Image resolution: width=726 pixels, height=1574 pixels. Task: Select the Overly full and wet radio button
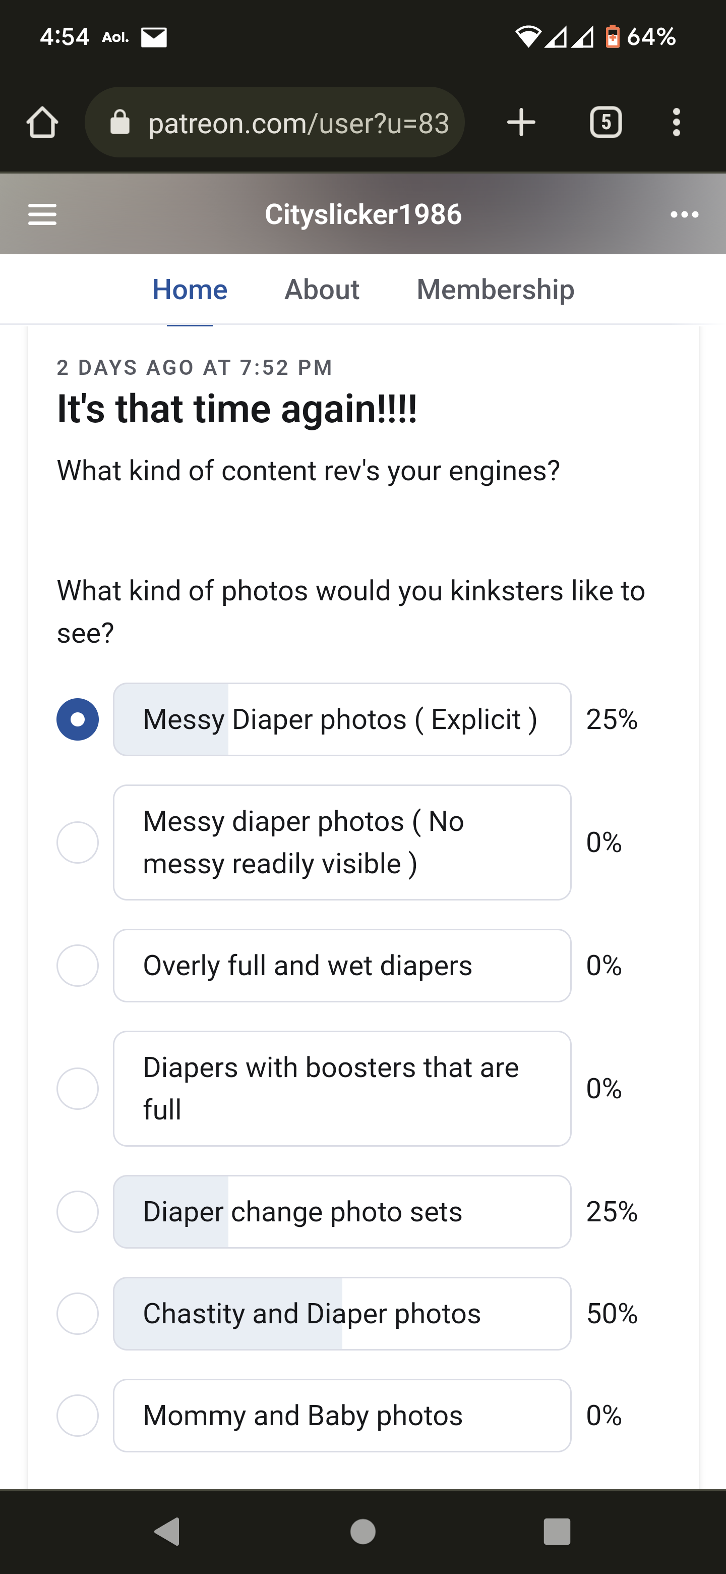[x=78, y=966]
